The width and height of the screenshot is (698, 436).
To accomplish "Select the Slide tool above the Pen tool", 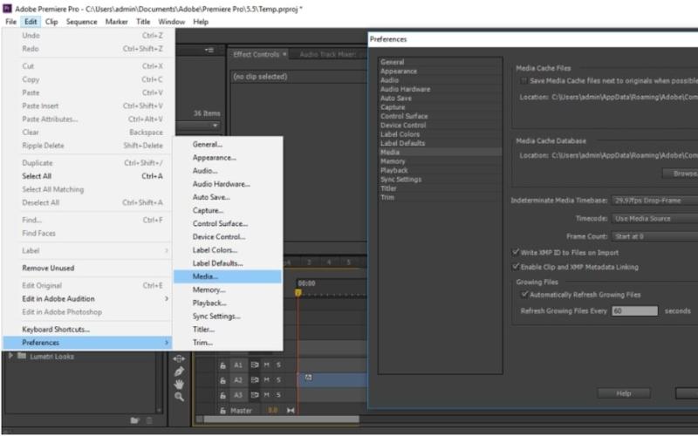I will pos(180,358).
